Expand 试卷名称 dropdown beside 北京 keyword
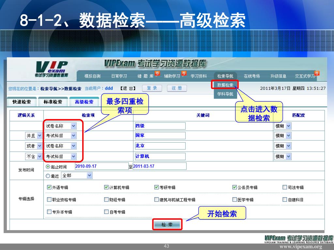This screenshot has width=334, height=250. [x=73, y=146]
